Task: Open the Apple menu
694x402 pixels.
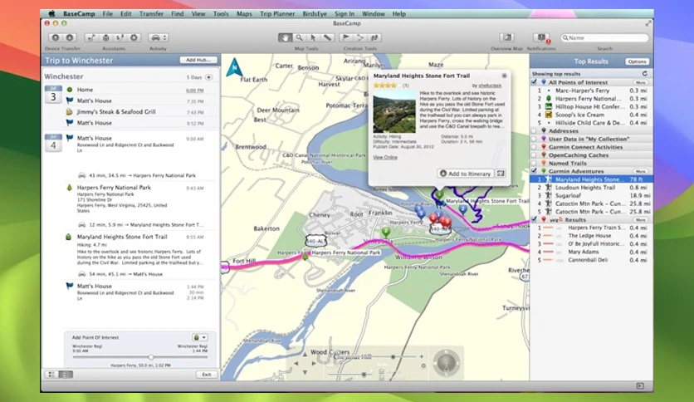Action: pyautogui.click(x=51, y=14)
